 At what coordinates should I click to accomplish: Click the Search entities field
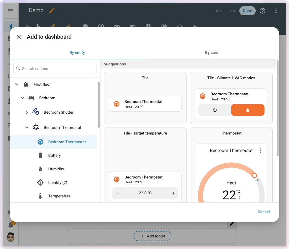pyautogui.click(x=55, y=69)
